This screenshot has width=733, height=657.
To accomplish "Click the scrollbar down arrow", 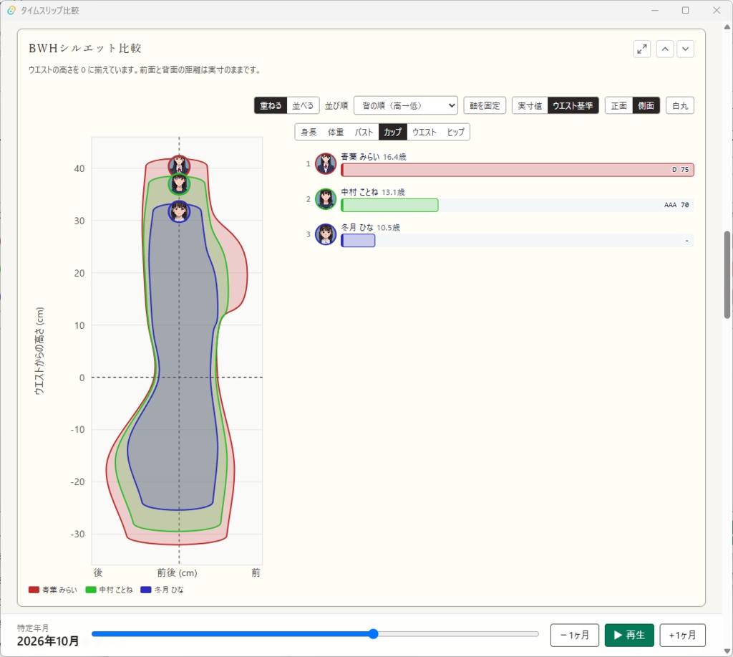I will click(727, 651).
